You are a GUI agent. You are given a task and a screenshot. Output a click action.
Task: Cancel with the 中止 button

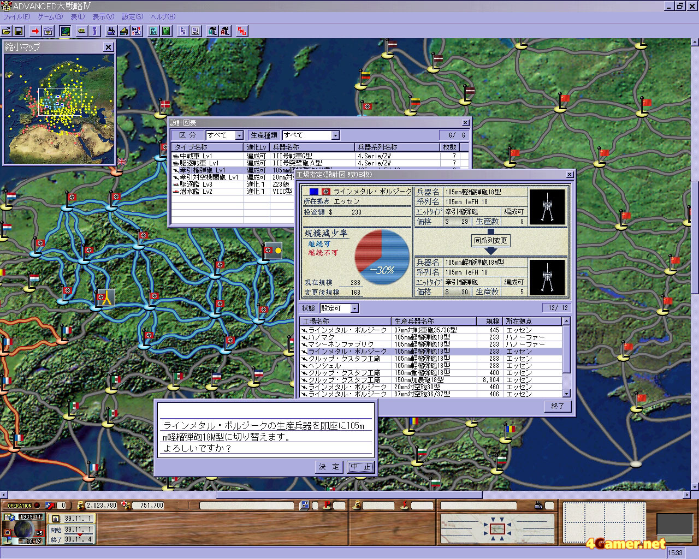pos(360,467)
